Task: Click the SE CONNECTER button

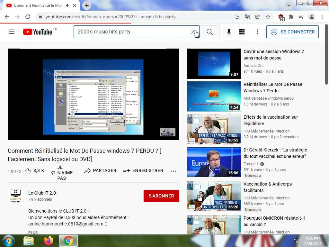Action: (292, 32)
